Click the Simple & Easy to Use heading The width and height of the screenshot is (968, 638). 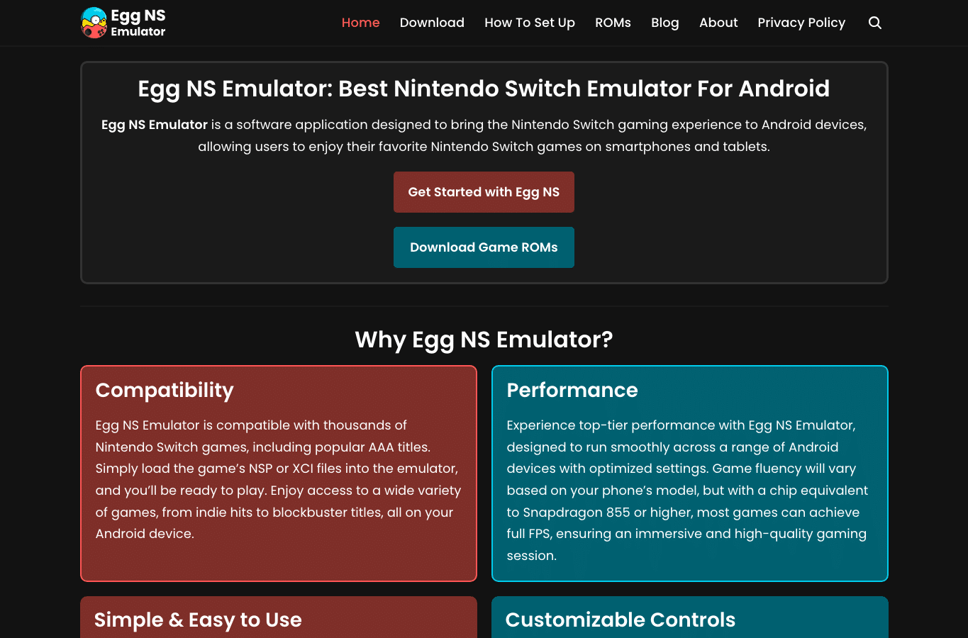(x=198, y=620)
